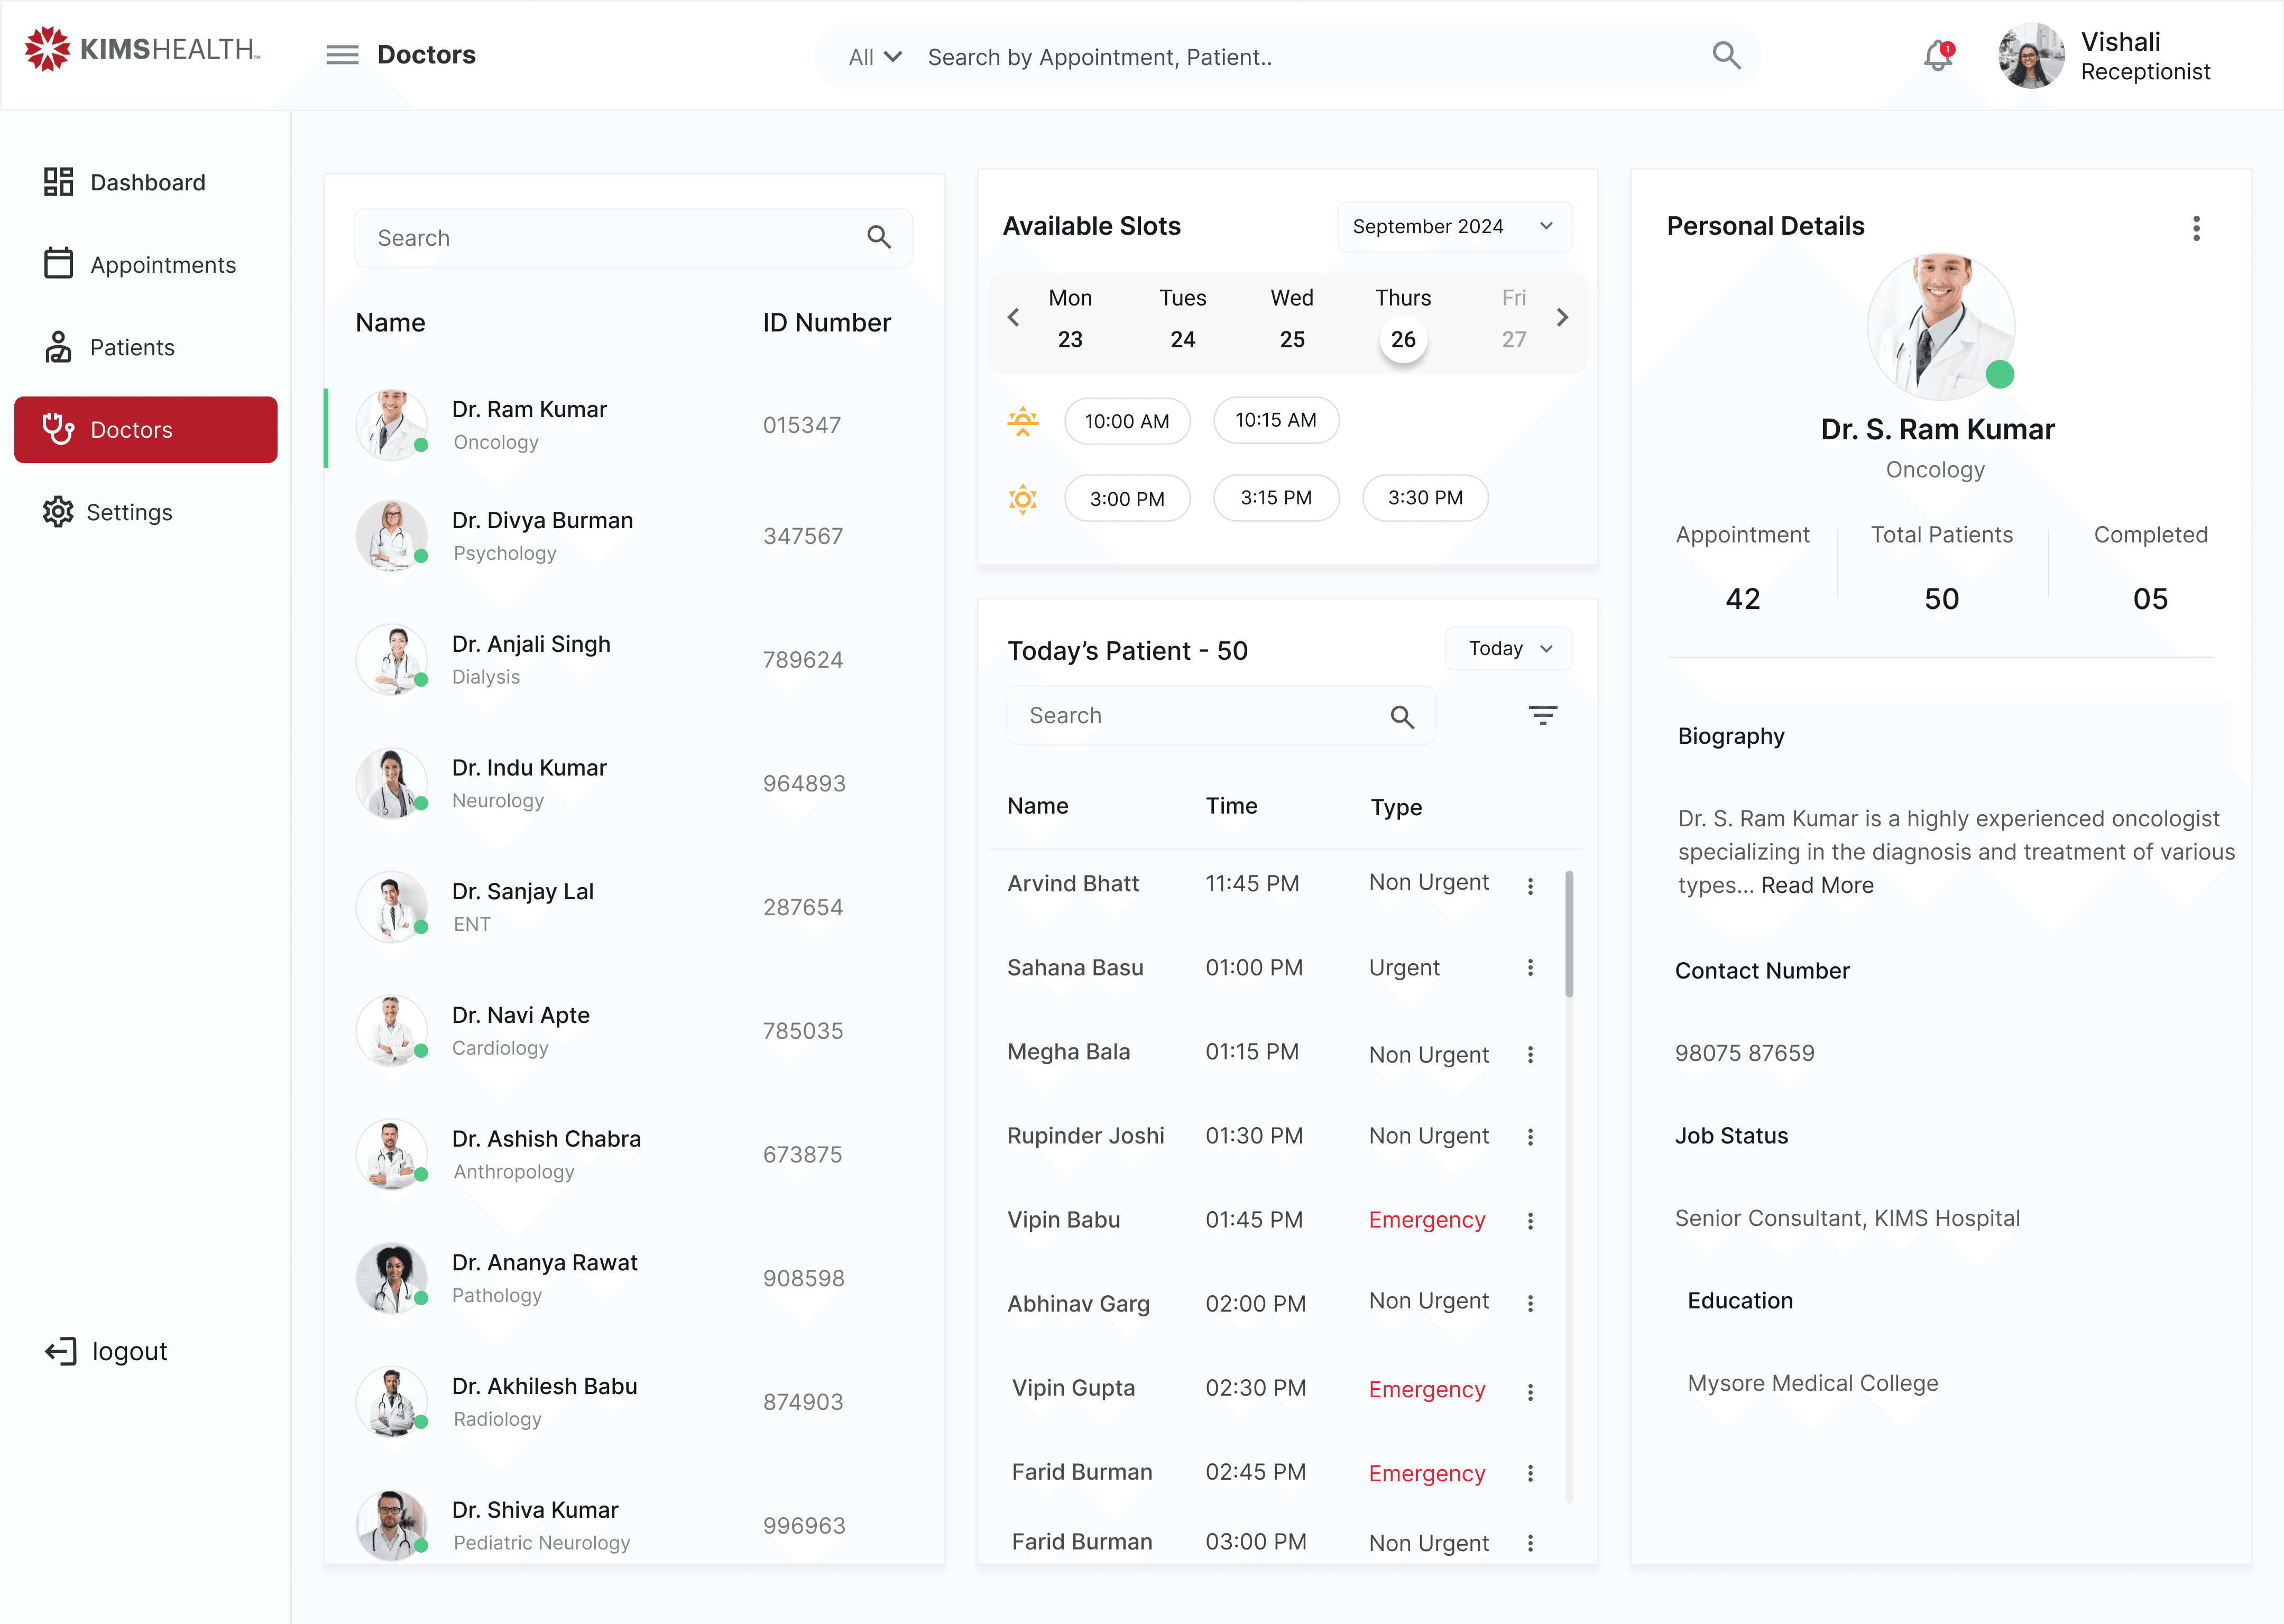Click the hamburger menu icon beside Doctors
Screen dimensions: 2284x1624
[342, 55]
